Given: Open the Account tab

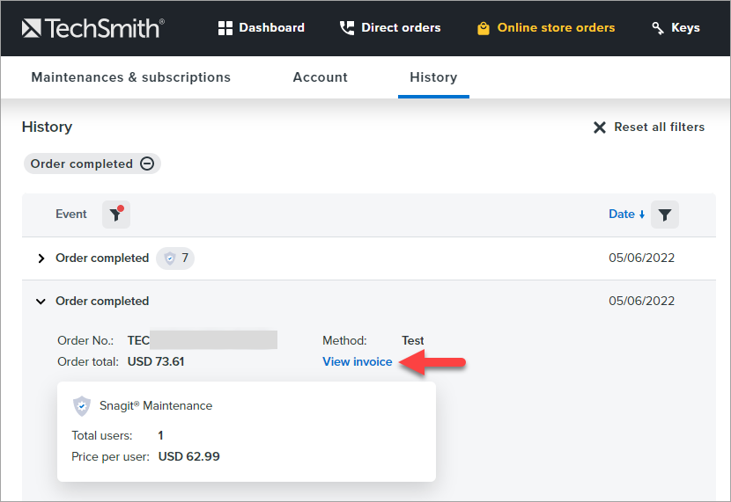Looking at the screenshot, I should click(320, 77).
